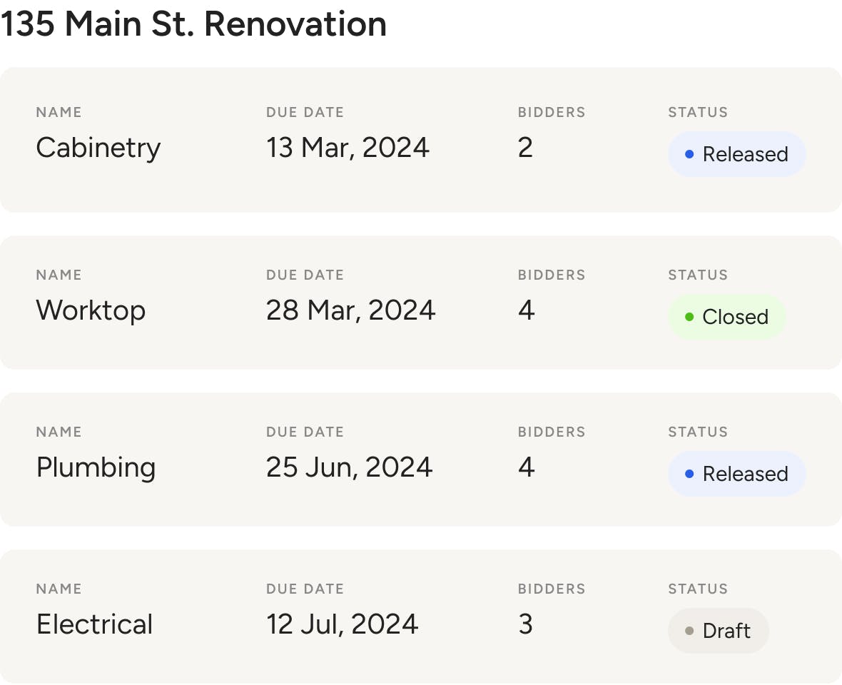Select the 13 Mar, 2024 due date

[x=348, y=148]
